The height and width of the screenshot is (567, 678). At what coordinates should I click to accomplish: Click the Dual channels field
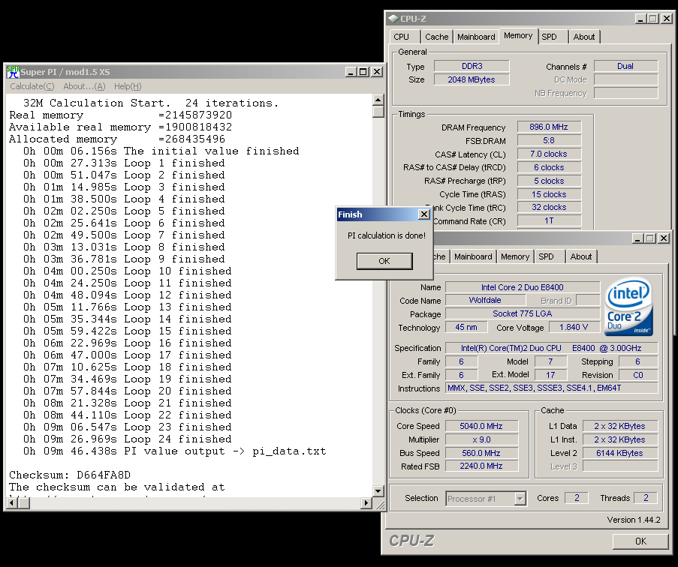tap(625, 66)
